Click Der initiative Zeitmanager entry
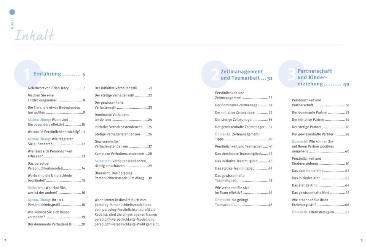 coord(244,112)
